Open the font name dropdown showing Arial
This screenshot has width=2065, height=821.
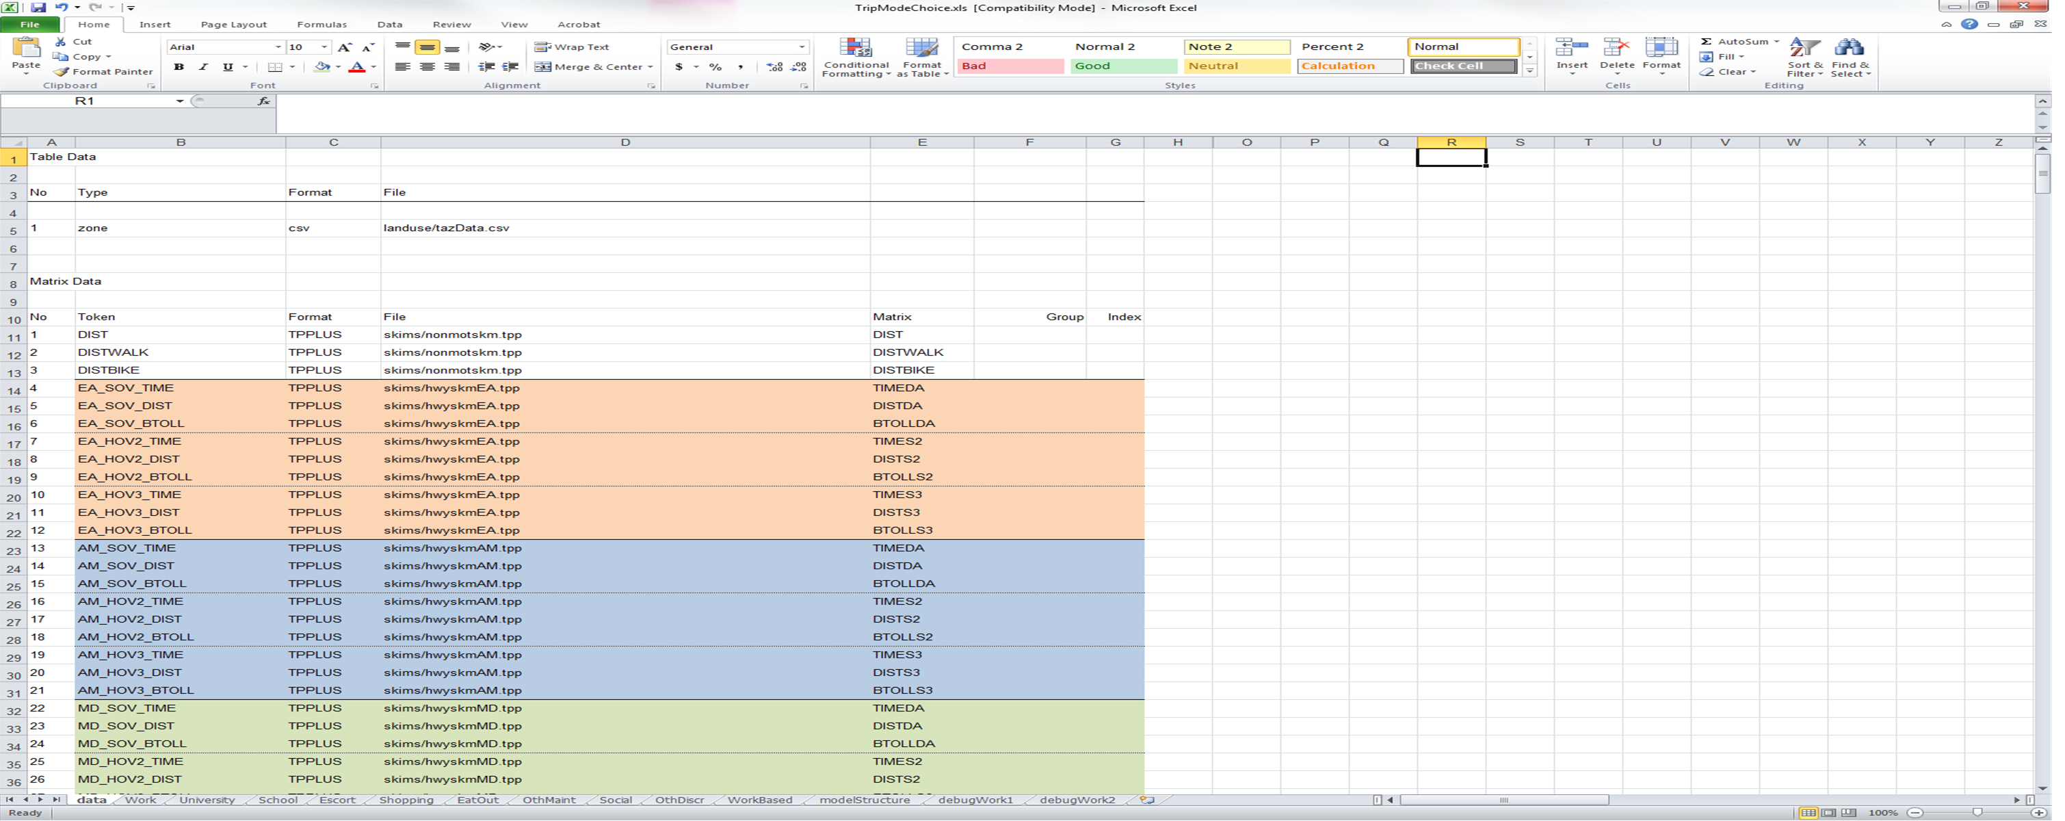[278, 47]
